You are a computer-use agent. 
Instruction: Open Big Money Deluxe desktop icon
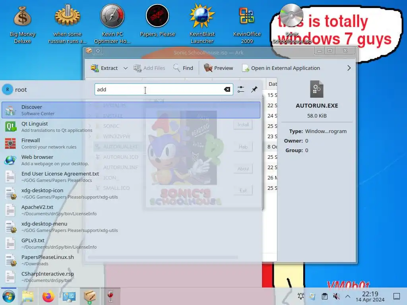pyautogui.click(x=22, y=24)
